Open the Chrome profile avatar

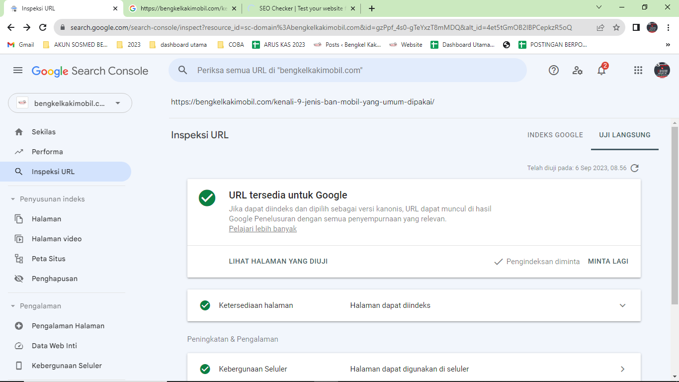point(652,27)
